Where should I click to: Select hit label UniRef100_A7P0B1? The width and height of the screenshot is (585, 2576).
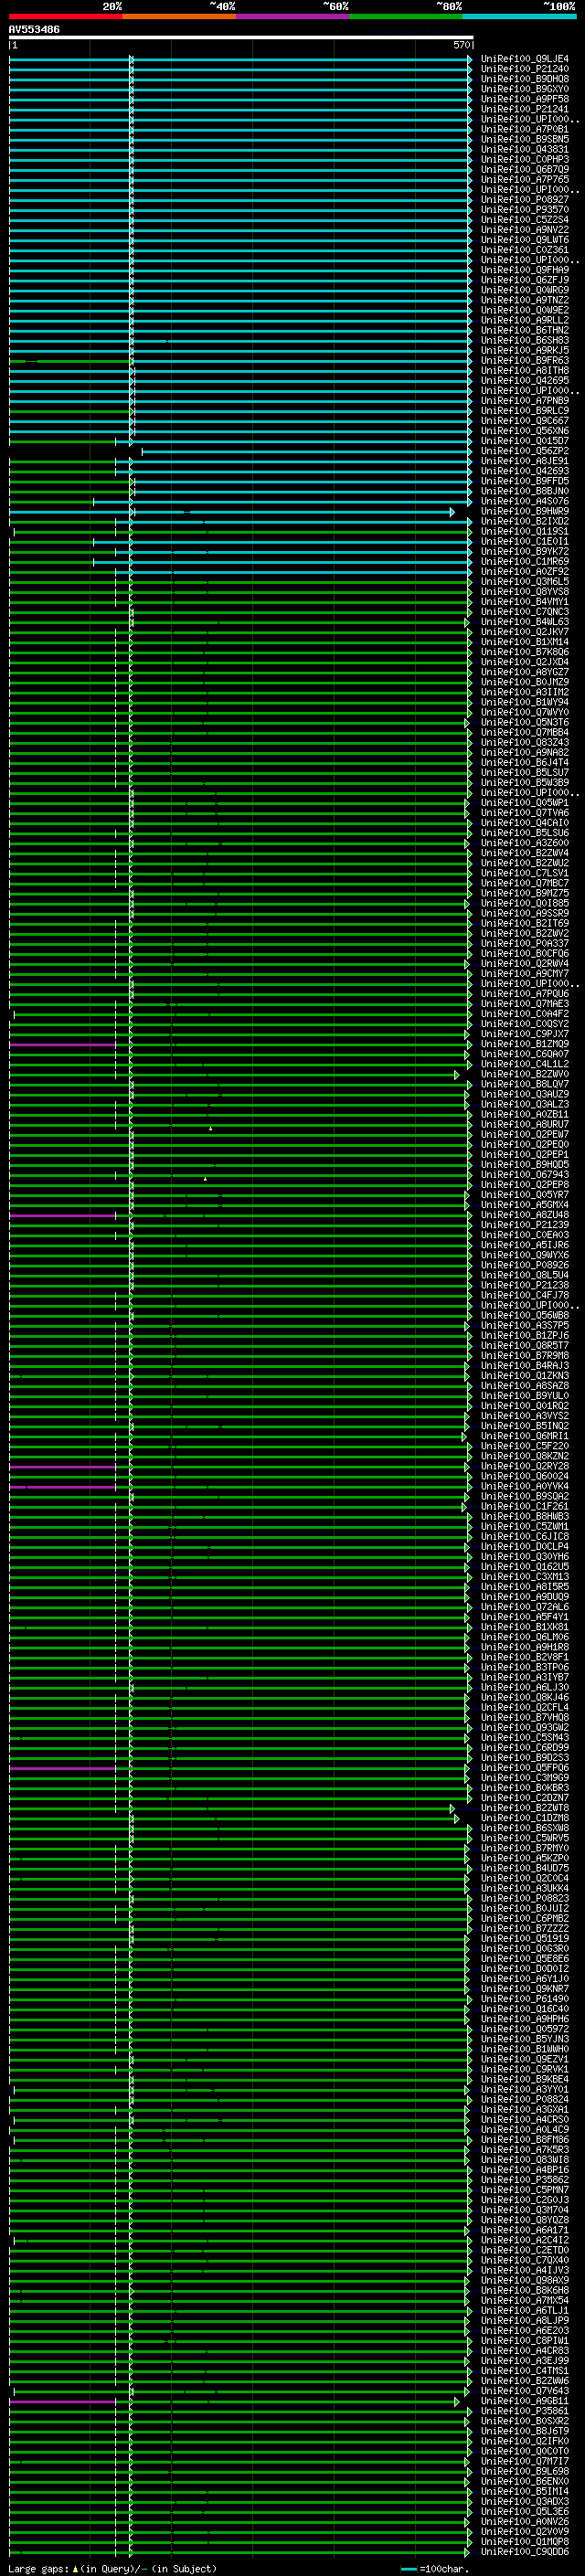[x=525, y=130]
